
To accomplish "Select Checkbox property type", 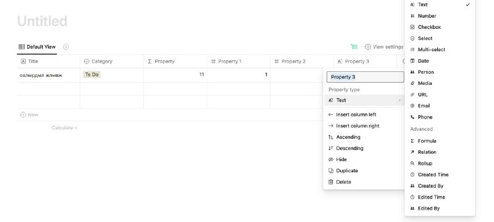I will point(440,27).
